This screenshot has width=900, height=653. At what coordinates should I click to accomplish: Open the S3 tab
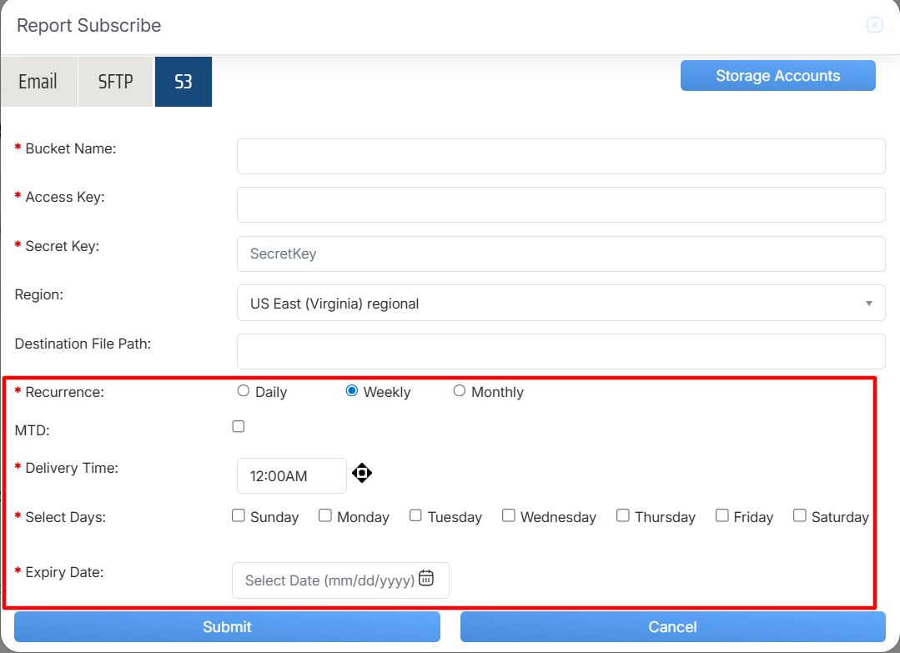184,82
